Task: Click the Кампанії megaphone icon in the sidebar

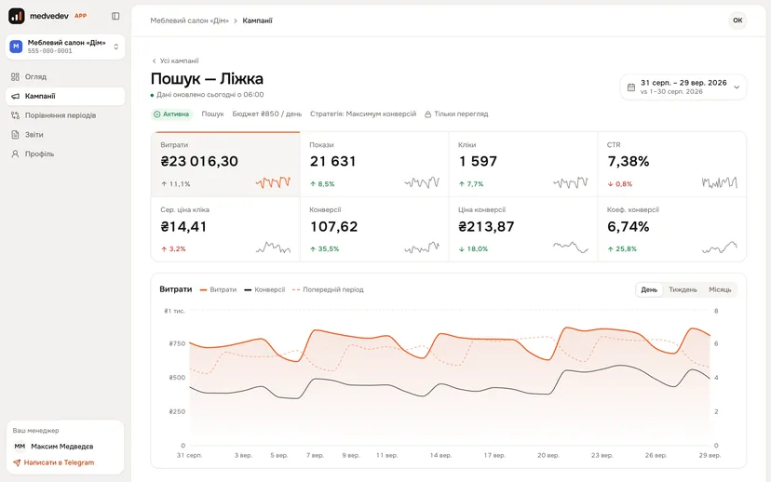Action: 15,96
